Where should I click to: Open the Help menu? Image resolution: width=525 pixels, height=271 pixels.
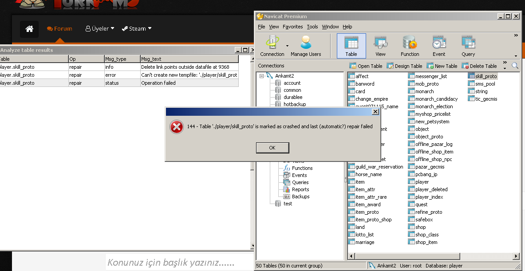pos(347,27)
